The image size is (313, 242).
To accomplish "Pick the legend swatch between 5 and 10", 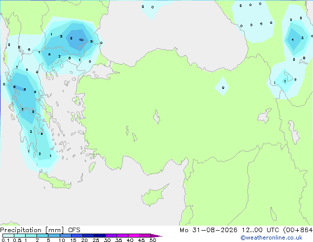I will pos(54,236).
